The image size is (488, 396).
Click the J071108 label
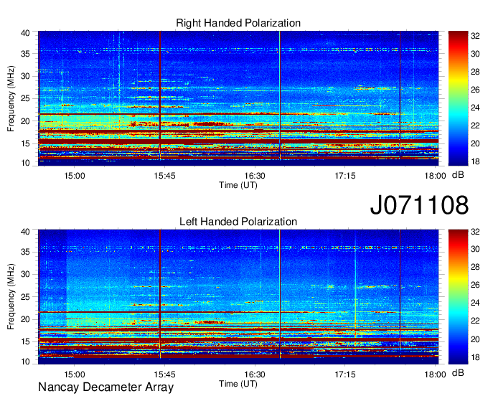(419, 204)
